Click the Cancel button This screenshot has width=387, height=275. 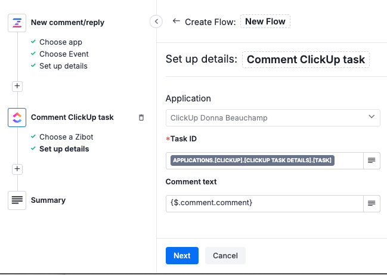click(x=225, y=255)
